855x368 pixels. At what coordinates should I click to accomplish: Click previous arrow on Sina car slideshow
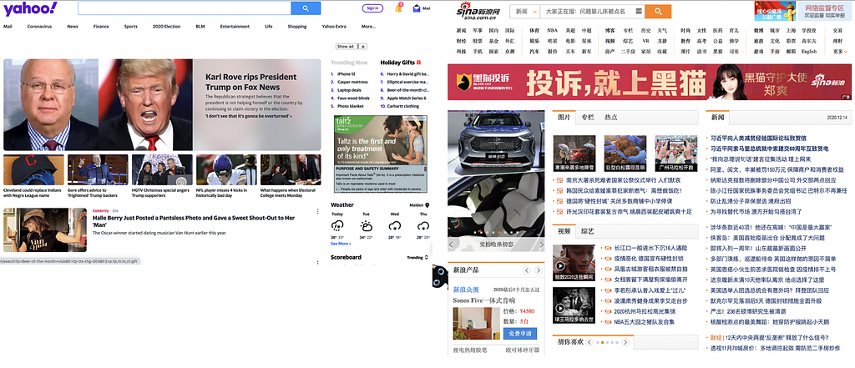[451, 244]
